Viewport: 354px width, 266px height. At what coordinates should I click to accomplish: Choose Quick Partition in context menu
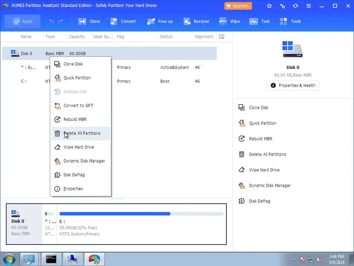(81, 78)
